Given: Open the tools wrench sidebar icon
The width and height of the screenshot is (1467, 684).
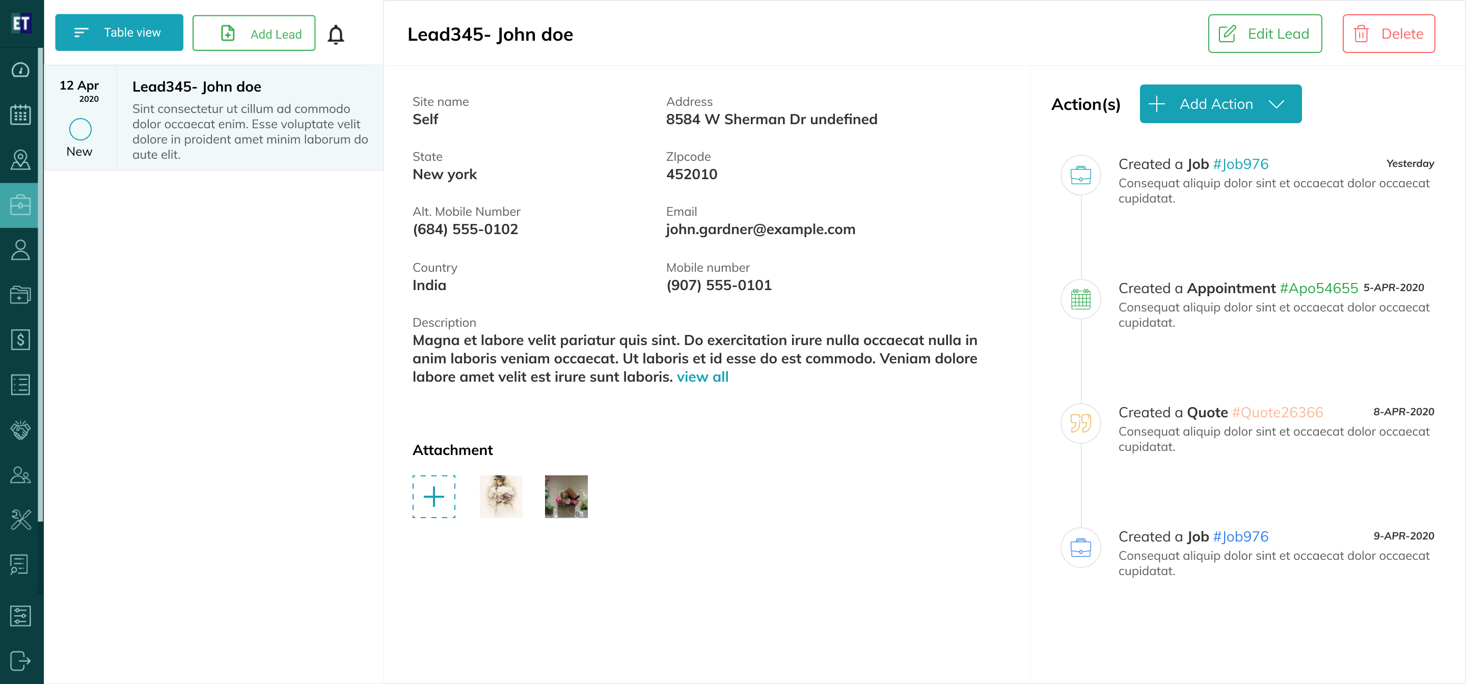Looking at the screenshot, I should click(20, 520).
